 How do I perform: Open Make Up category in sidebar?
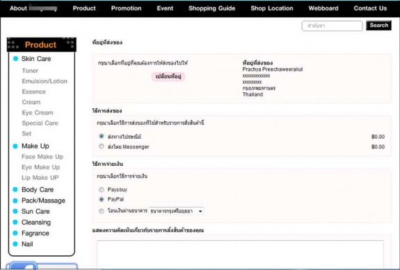coord(35,146)
